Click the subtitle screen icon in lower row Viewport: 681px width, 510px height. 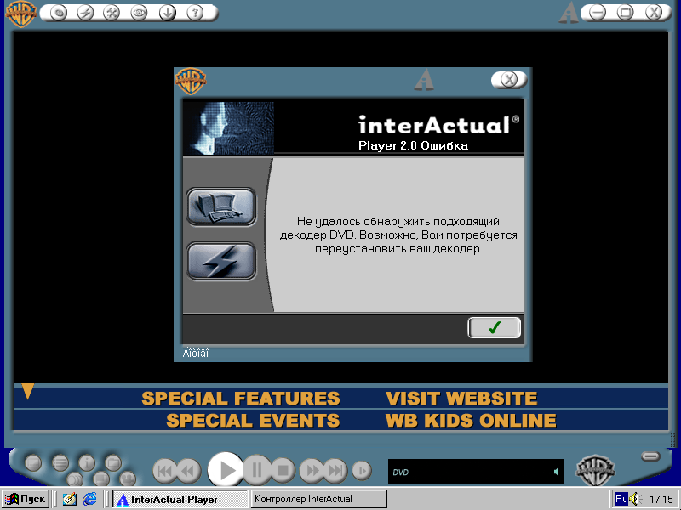click(101, 479)
